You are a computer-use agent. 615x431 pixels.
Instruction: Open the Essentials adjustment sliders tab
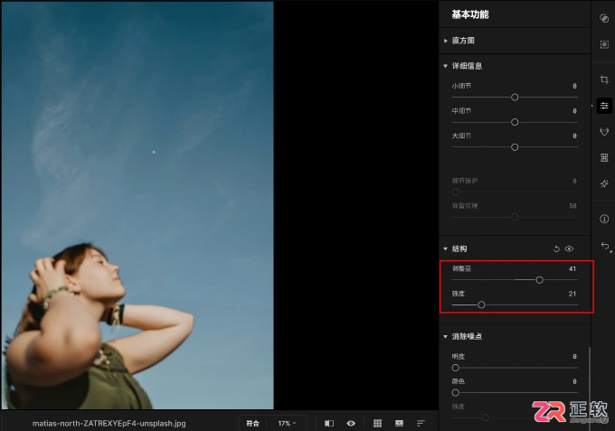click(604, 106)
